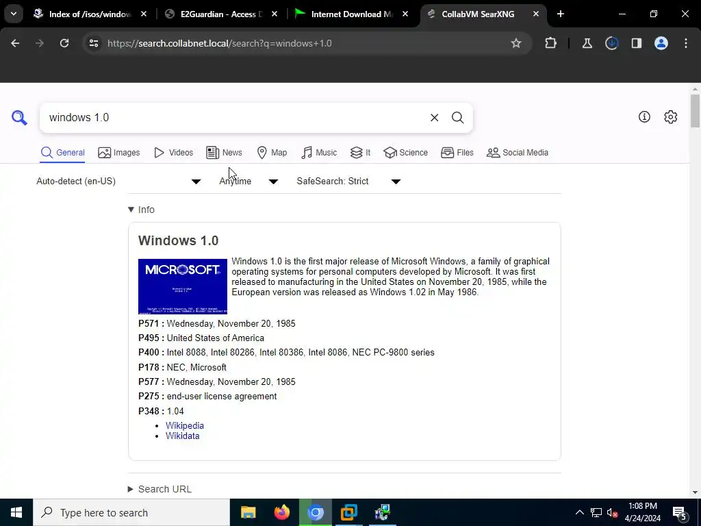Click the SearXNG magnifier logo
Viewport: 701px width, 526px height.
(x=20, y=118)
